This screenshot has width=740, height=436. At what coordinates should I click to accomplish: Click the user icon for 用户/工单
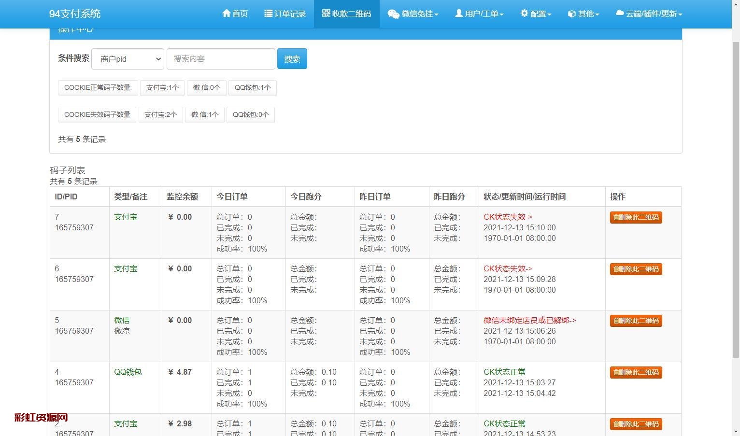(x=459, y=14)
